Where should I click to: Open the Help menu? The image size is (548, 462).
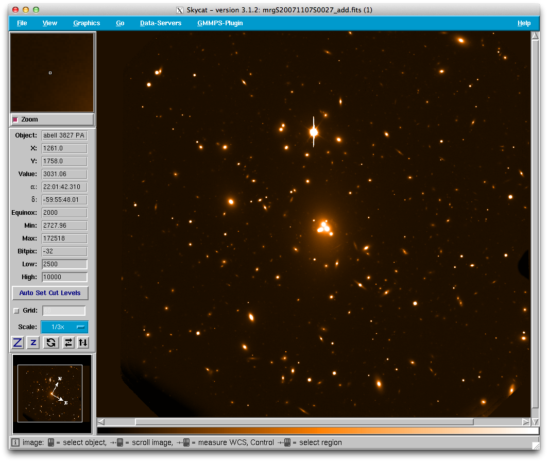tap(524, 23)
